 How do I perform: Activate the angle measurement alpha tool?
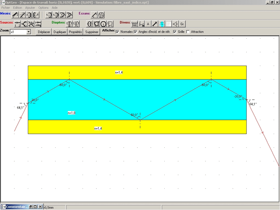pos(141,24)
